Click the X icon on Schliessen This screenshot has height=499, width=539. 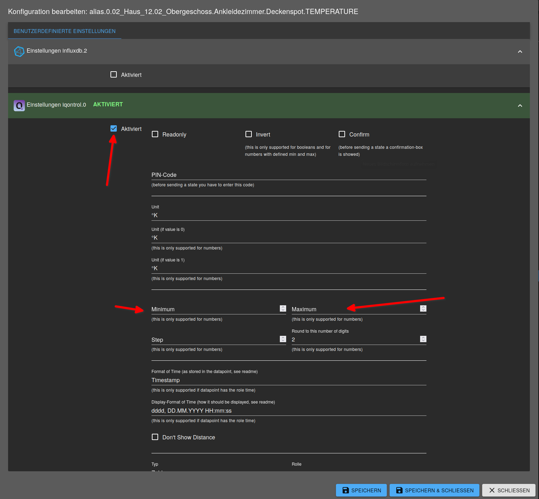point(492,490)
